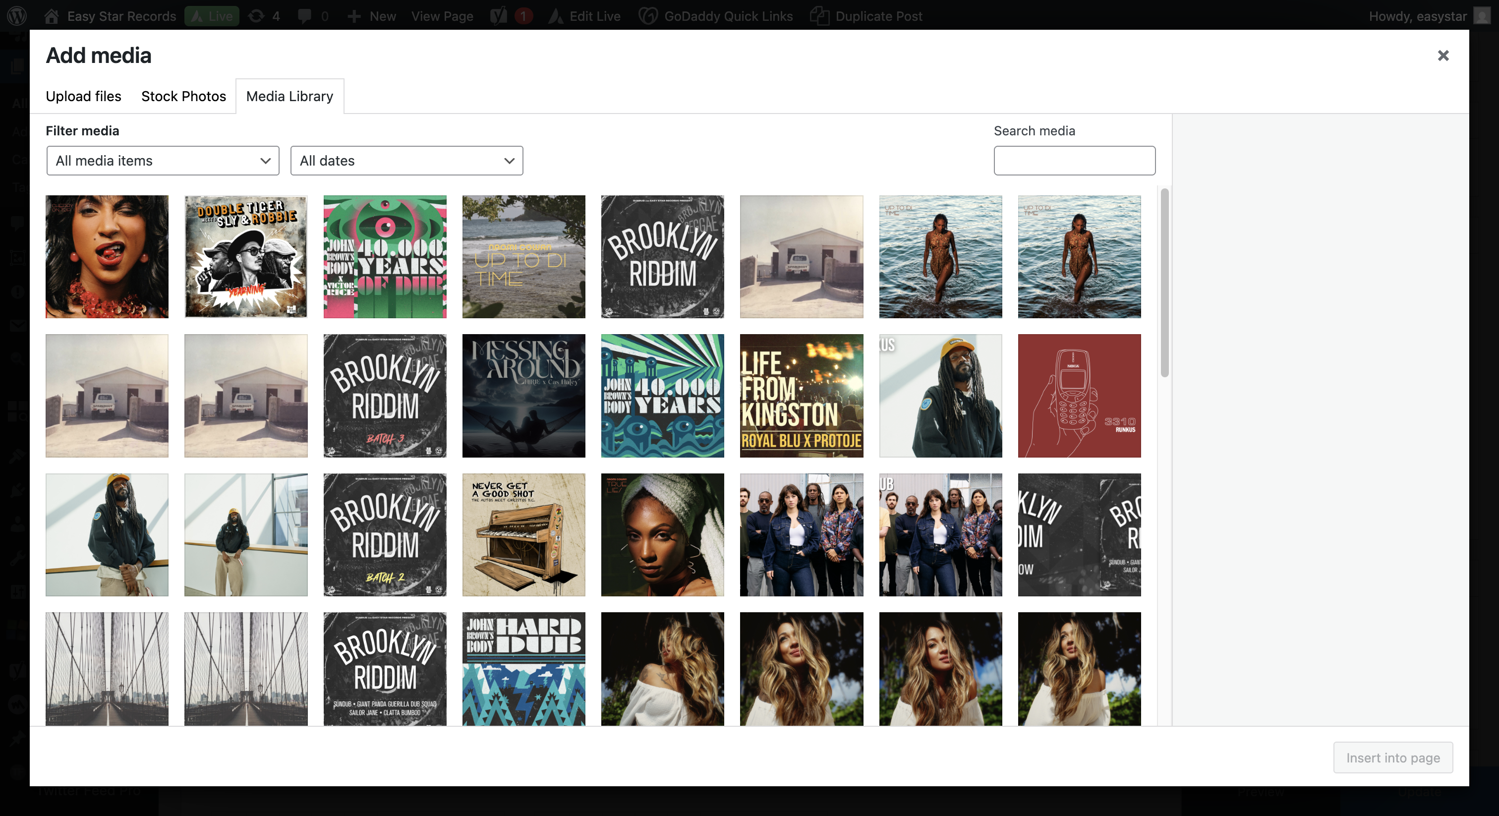This screenshot has height=816, width=1499.
Task: Close the Add media dialog
Action: tap(1443, 56)
